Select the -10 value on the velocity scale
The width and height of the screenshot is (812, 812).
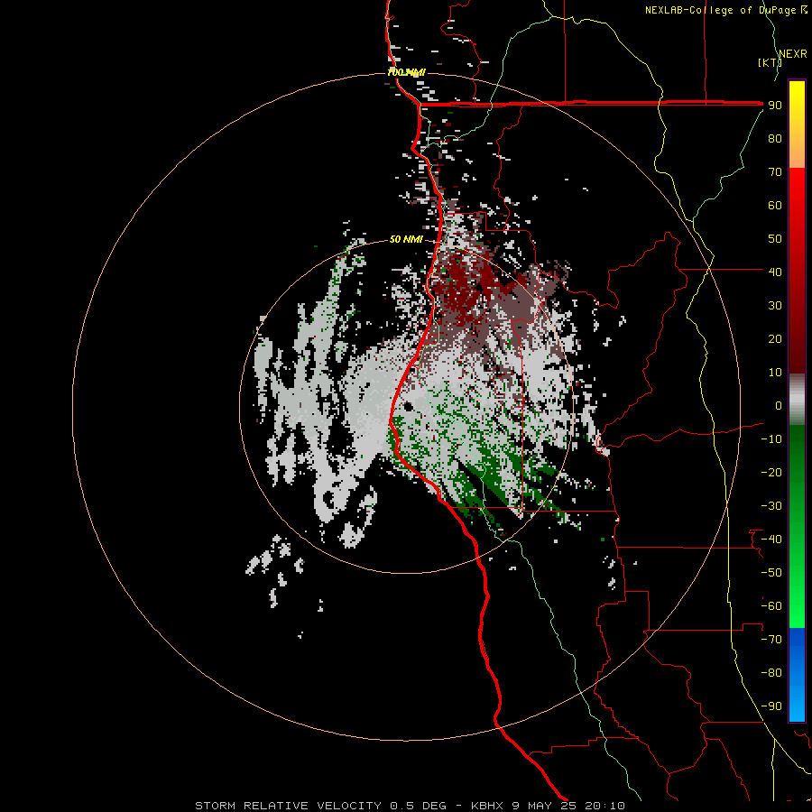(x=771, y=439)
